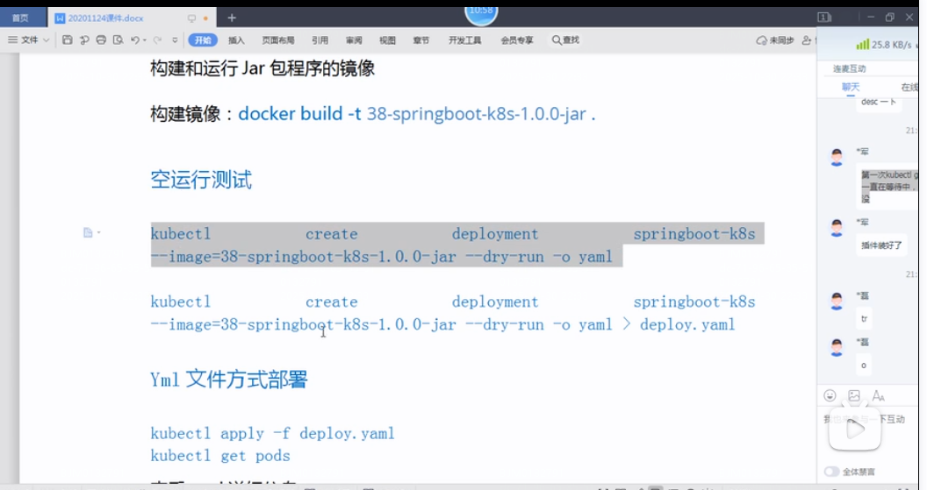Open print preview icon

coord(119,40)
